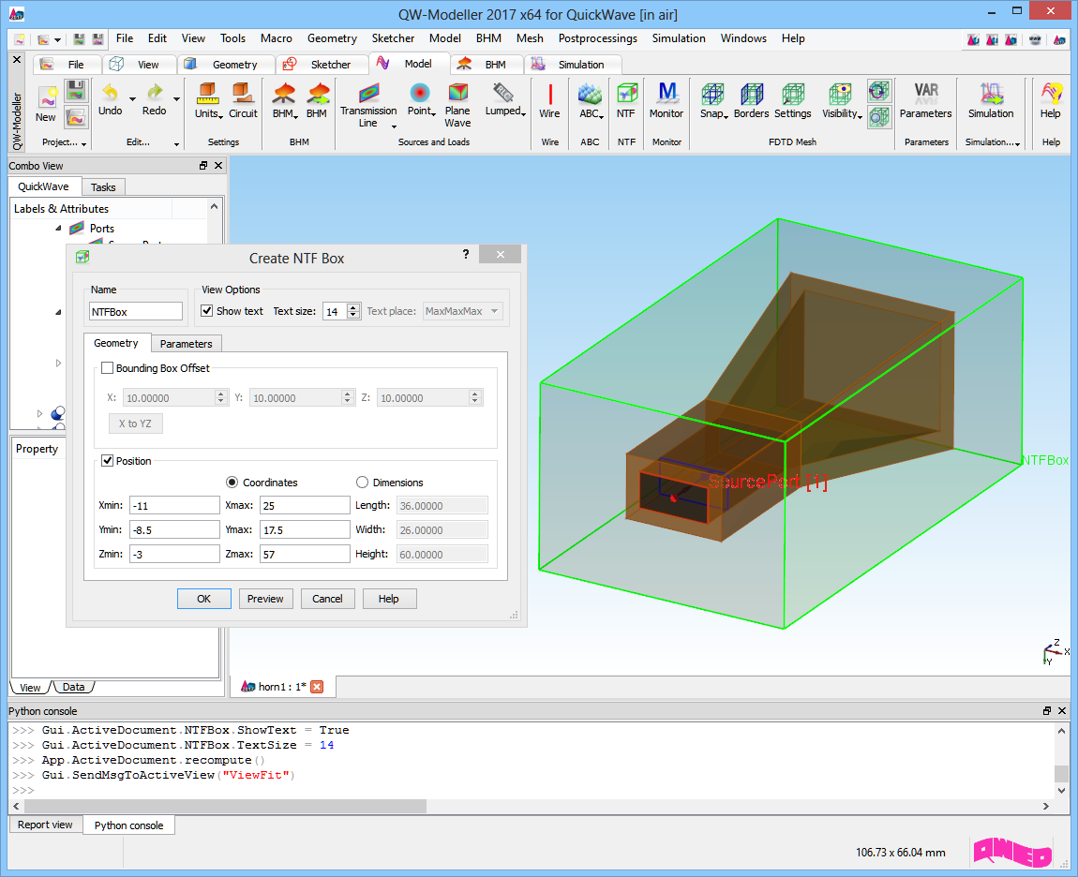Open the Postprocessings menu

click(x=597, y=38)
